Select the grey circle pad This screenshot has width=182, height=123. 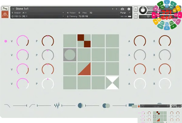[x=70, y=55]
